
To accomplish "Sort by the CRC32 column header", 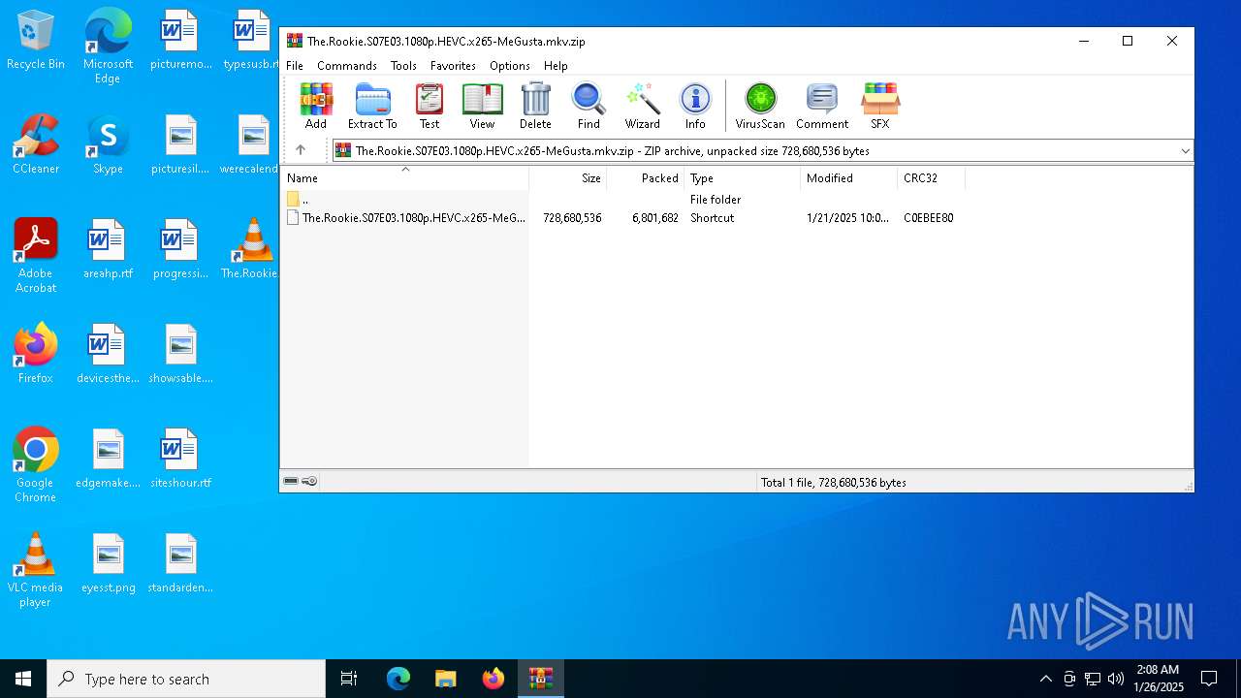I will pyautogui.click(x=932, y=178).
